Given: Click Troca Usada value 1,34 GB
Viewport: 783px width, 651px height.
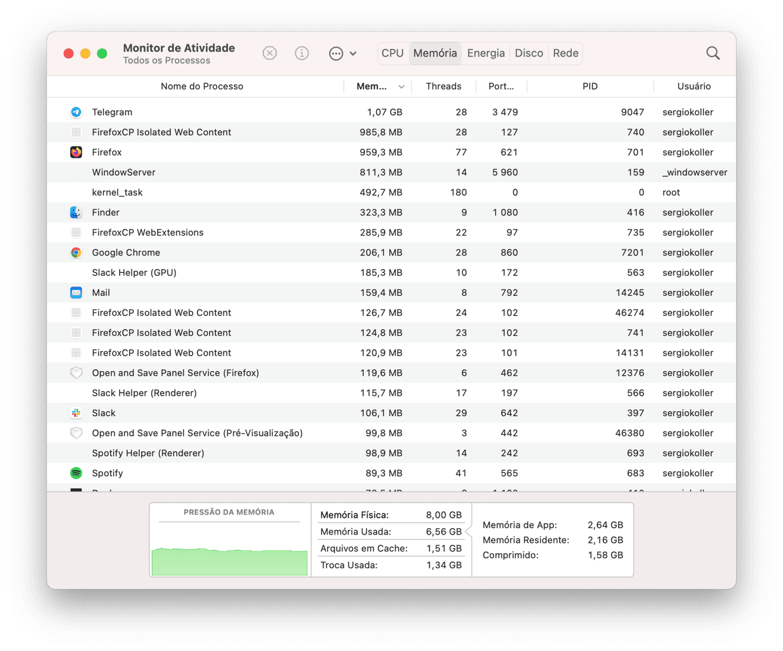Looking at the screenshot, I should click(444, 565).
